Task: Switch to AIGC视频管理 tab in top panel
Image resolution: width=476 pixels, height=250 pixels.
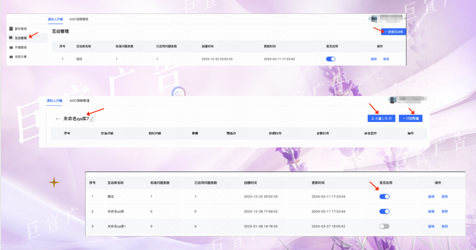Action: click(x=78, y=19)
